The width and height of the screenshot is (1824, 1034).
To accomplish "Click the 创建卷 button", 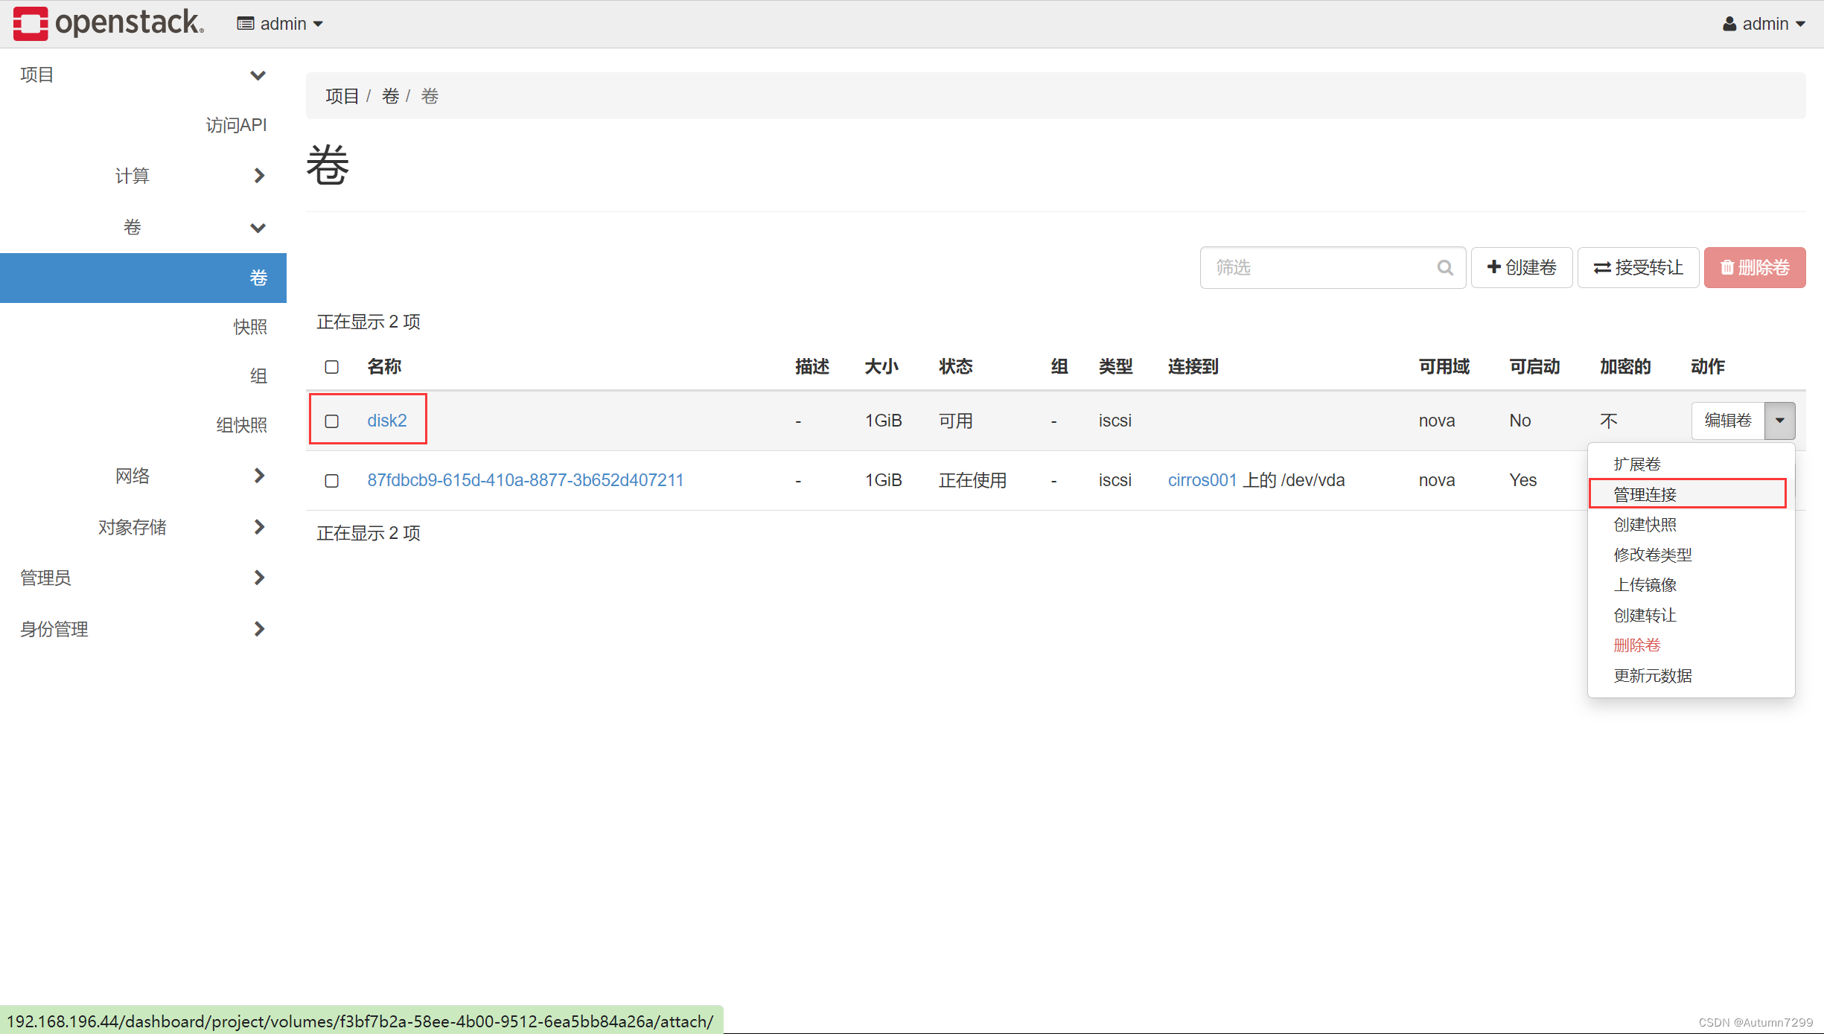I will point(1521,267).
